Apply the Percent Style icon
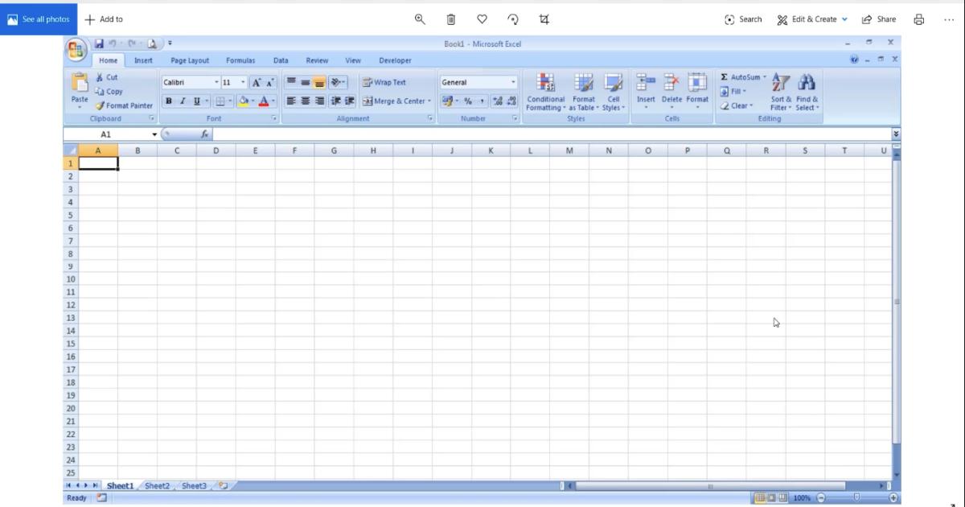 [467, 101]
